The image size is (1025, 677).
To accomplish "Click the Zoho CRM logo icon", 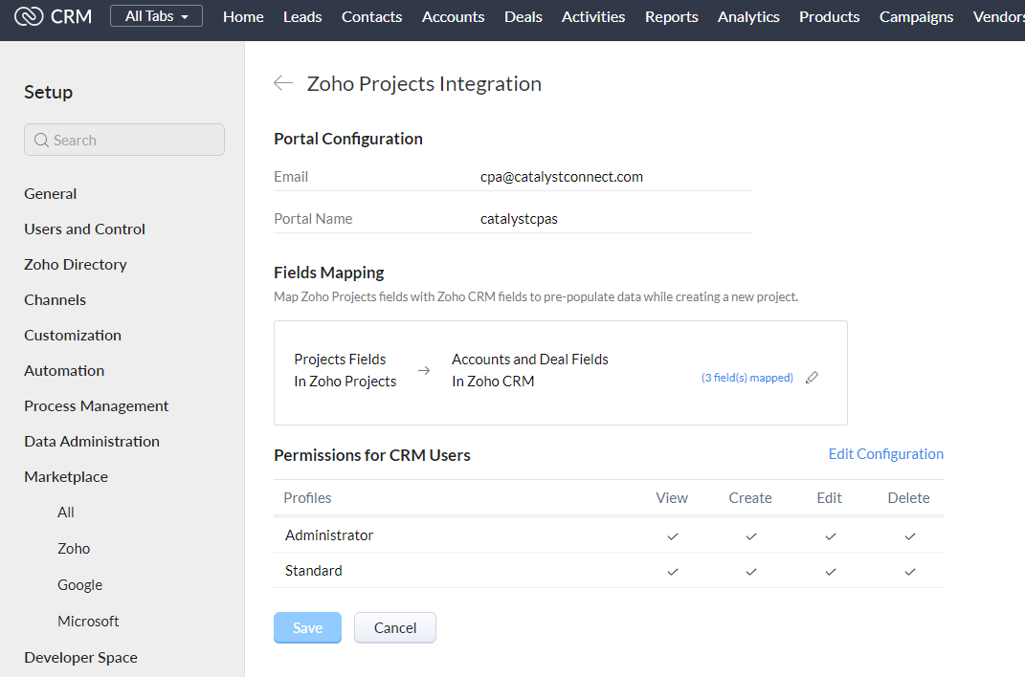I will click(29, 16).
